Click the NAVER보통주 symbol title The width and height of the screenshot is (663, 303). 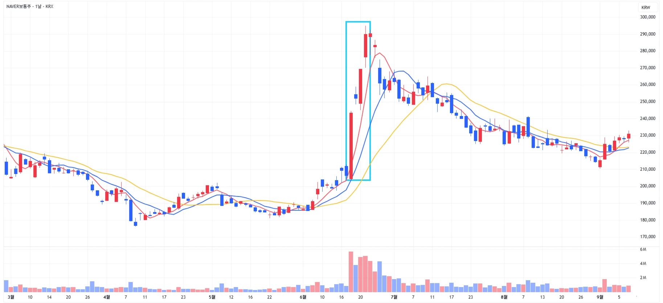tap(18, 7)
